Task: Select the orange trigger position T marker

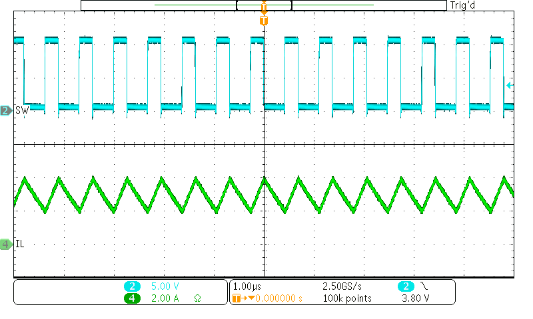Action: point(264,21)
